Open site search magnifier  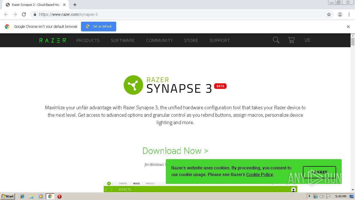point(276,40)
